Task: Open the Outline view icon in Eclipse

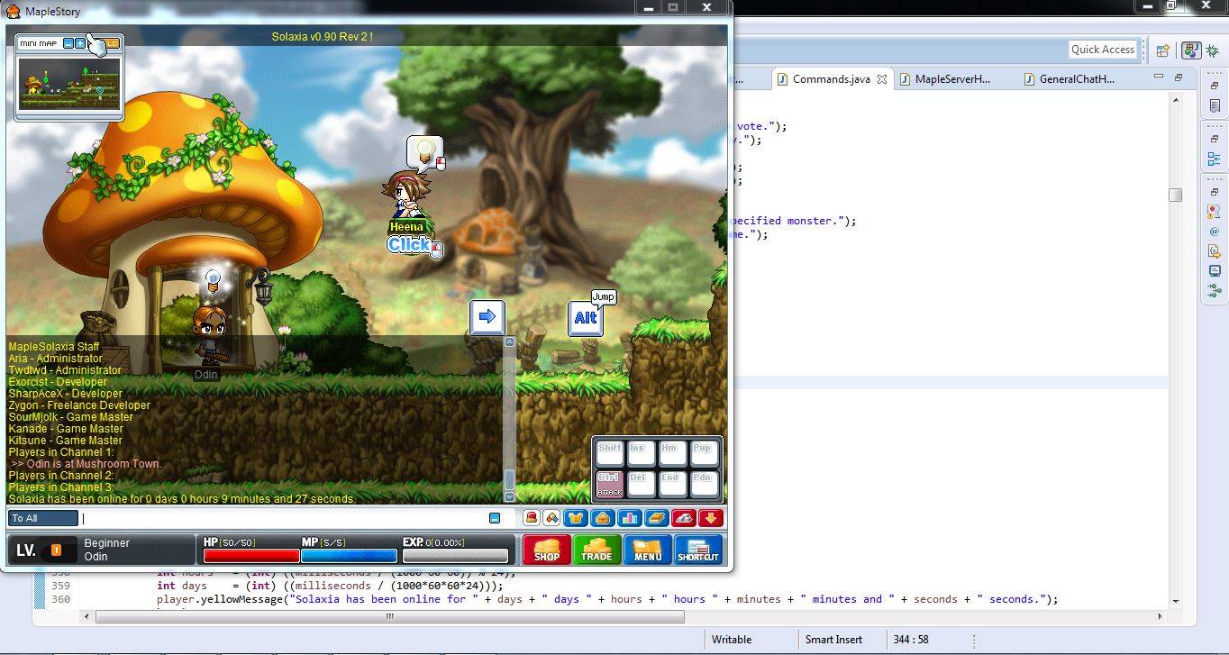Action: coord(1215,159)
